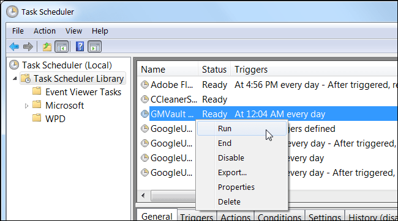Click the Task Scheduler clock icon in title bar

pyautogui.click(x=12, y=12)
